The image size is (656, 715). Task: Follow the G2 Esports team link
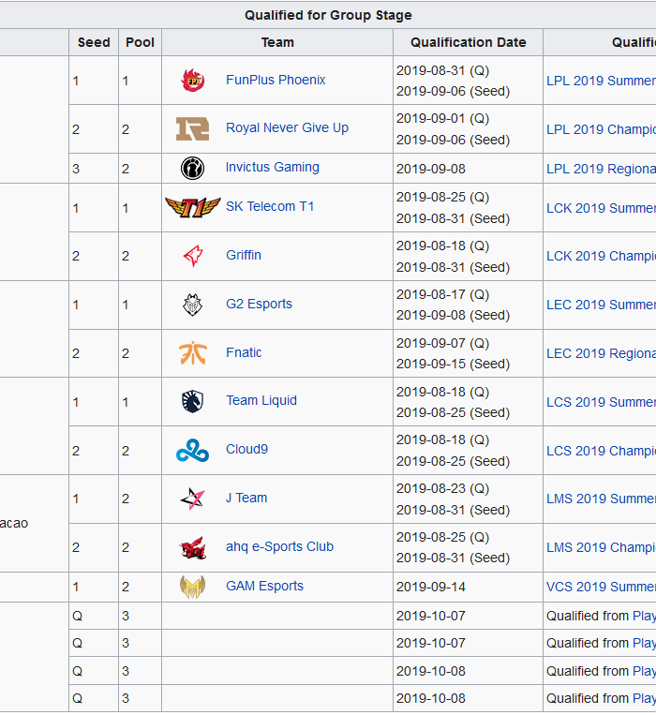(x=259, y=305)
